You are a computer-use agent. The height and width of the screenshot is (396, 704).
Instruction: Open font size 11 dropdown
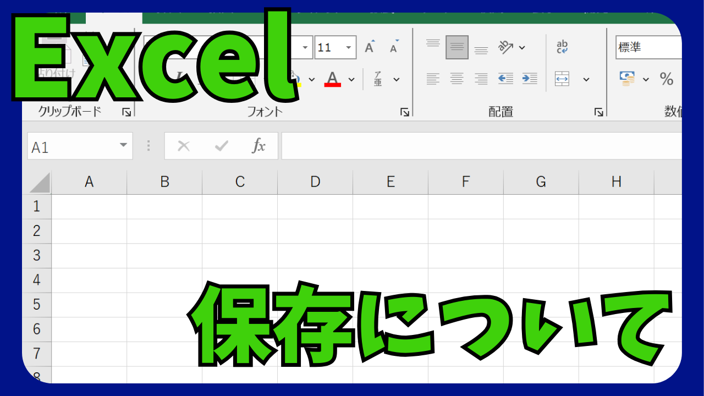[x=349, y=48]
